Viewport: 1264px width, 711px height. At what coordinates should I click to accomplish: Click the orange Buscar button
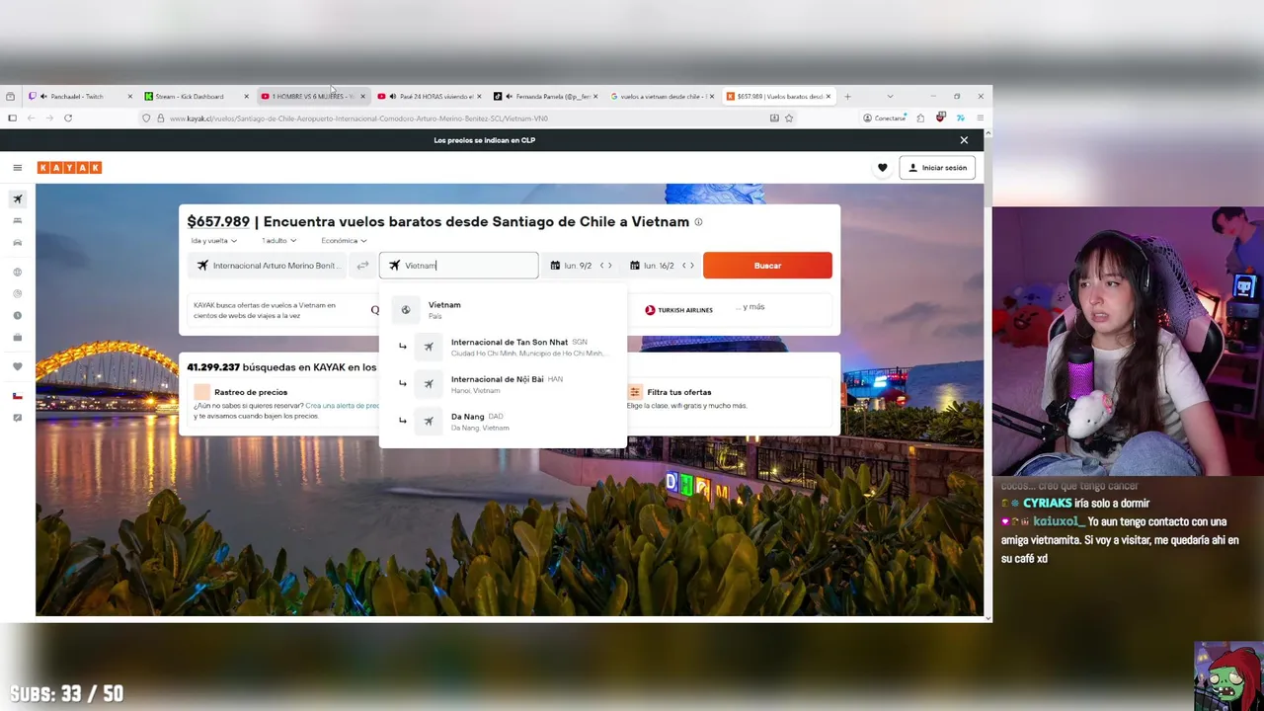[x=767, y=266]
